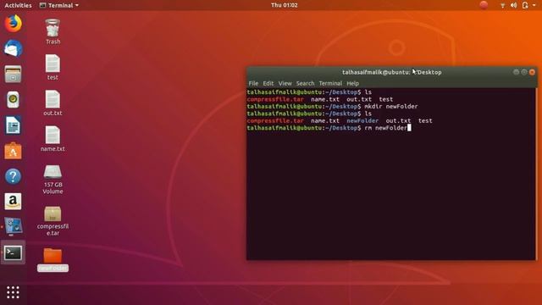Close the Terminal window
The width and height of the screenshot is (542, 305).
point(532,72)
